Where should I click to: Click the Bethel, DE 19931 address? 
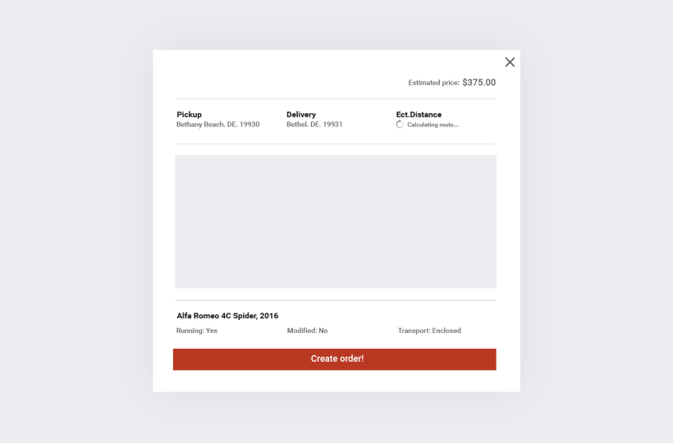tap(314, 125)
